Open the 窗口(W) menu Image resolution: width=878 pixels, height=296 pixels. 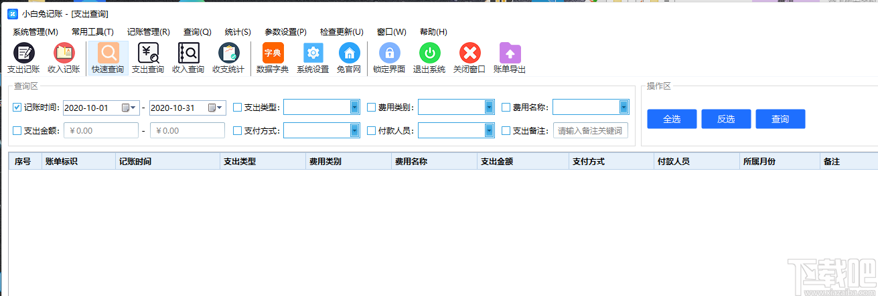pyautogui.click(x=392, y=32)
